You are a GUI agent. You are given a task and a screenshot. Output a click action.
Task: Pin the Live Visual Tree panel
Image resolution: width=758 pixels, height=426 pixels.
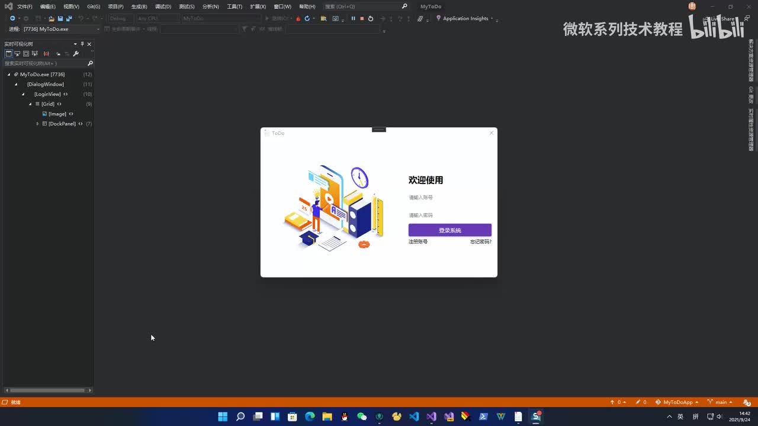click(x=82, y=44)
